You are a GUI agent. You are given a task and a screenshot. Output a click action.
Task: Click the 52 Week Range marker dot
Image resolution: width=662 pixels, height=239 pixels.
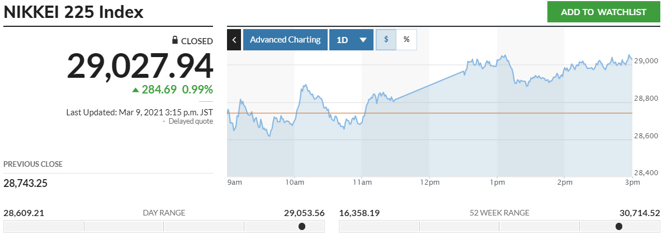(x=619, y=227)
